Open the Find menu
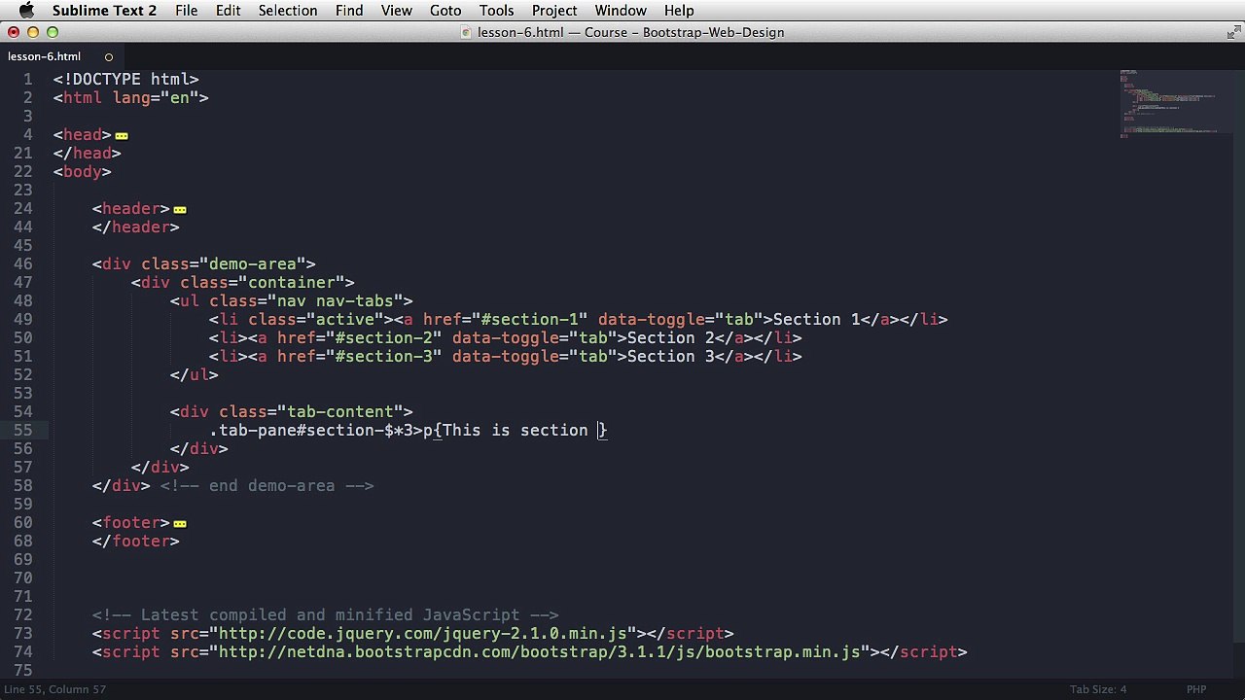1245x700 pixels. coord(349,11)
